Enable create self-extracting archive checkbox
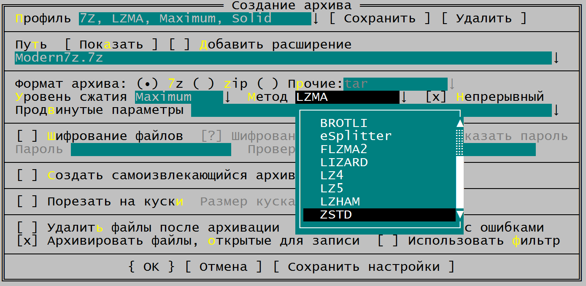Viewport: 586px width, 286px height. [27, 175]
